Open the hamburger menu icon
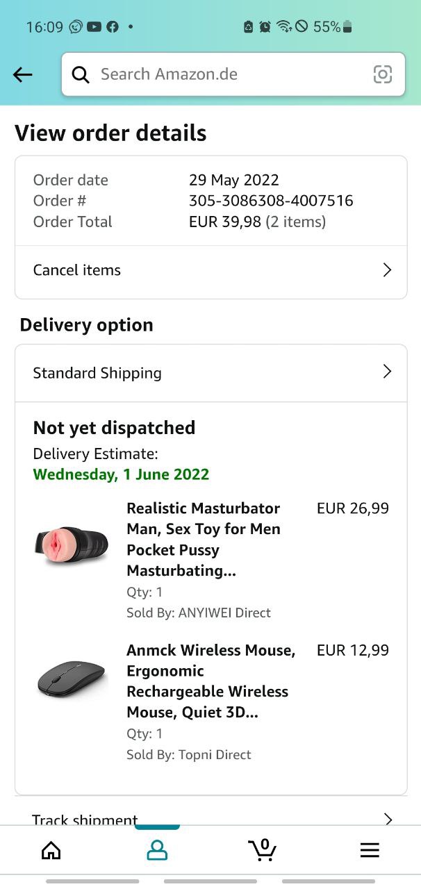The width and height of the screenshot is (421, 889). pos(370,849)
